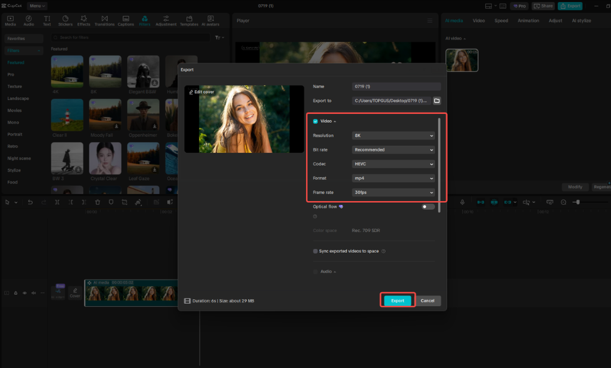This screenshot has width=611, height=368.
Task: Click the export Name input field
Action: coord(396,86)
